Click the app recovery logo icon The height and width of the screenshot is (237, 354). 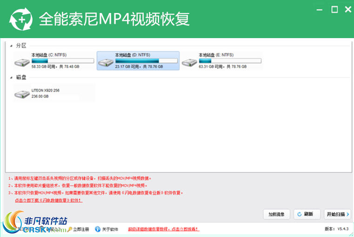21,19
